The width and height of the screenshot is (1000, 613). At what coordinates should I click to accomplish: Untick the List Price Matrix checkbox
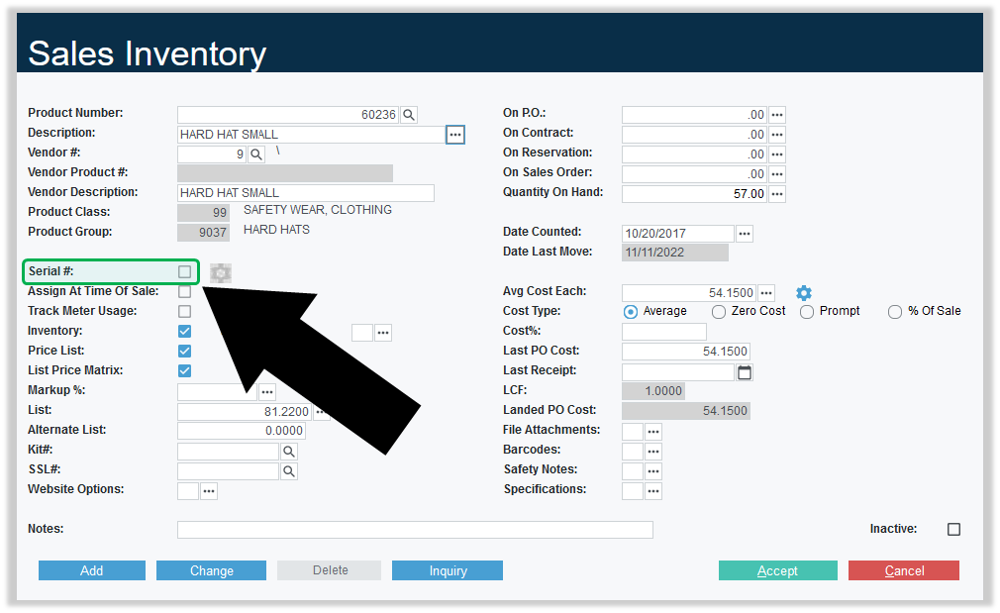(x=185, y=370)
